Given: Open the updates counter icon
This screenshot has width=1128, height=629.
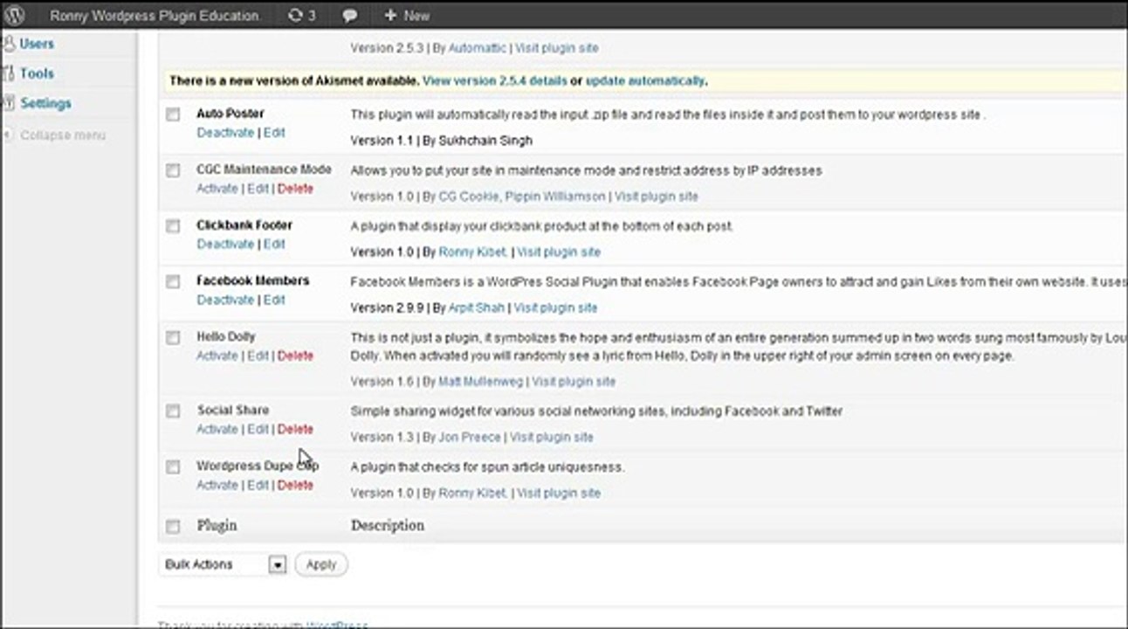Looking at the screenshot, I should pos(296,15).
